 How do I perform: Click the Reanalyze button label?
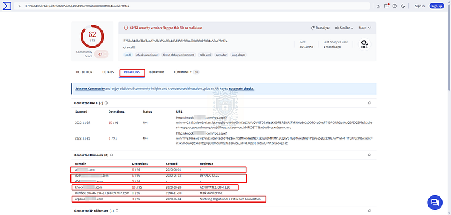(x=322, y=28)
